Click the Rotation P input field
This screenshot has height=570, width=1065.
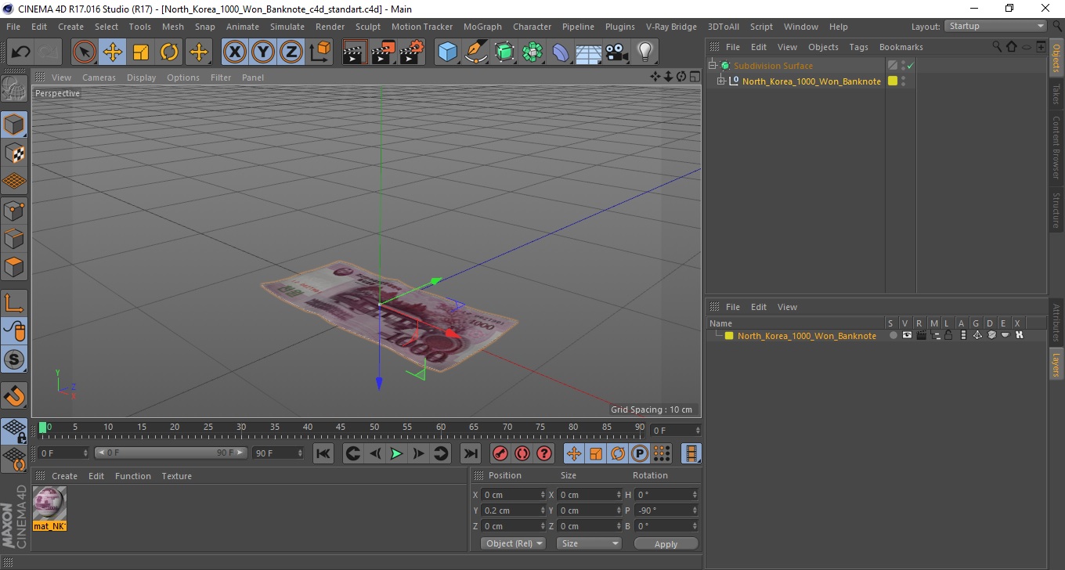tap(666, 510)
